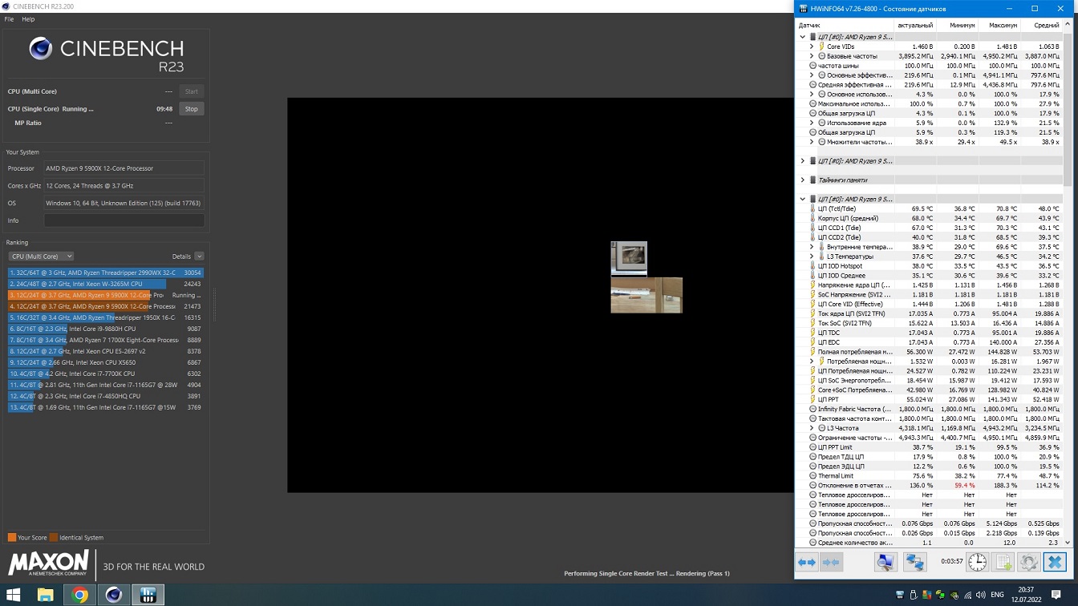Click the Cinebench title bar logo icon
Screen dimensions: 1078x606
(6, 6)
